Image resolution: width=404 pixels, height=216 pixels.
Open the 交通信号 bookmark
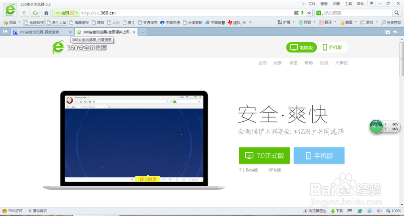click(x=147, y=23)
